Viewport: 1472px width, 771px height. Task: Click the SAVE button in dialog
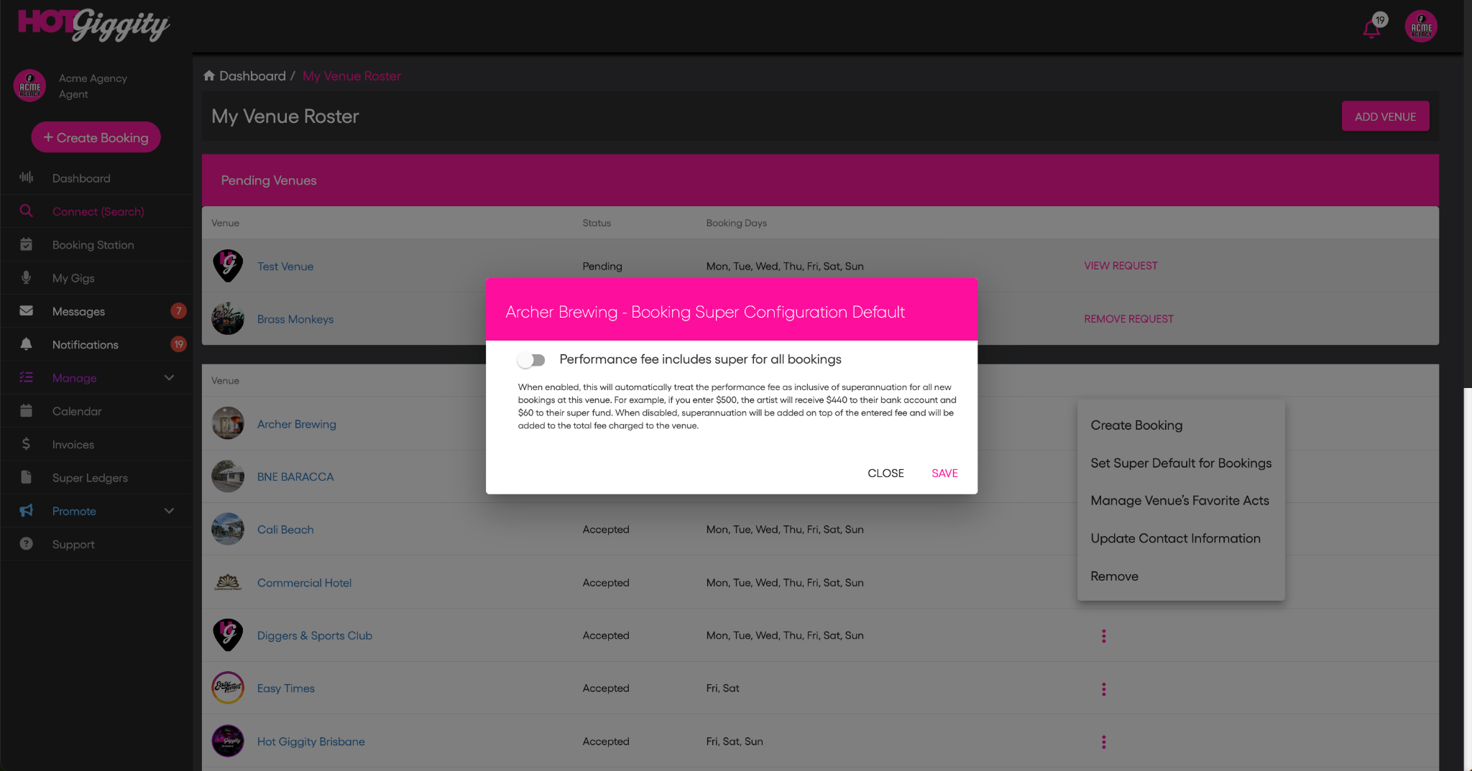click(x=944, y=473)
